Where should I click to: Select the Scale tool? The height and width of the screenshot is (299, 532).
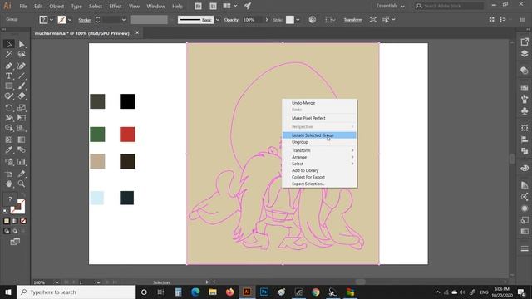coord(22,108)
